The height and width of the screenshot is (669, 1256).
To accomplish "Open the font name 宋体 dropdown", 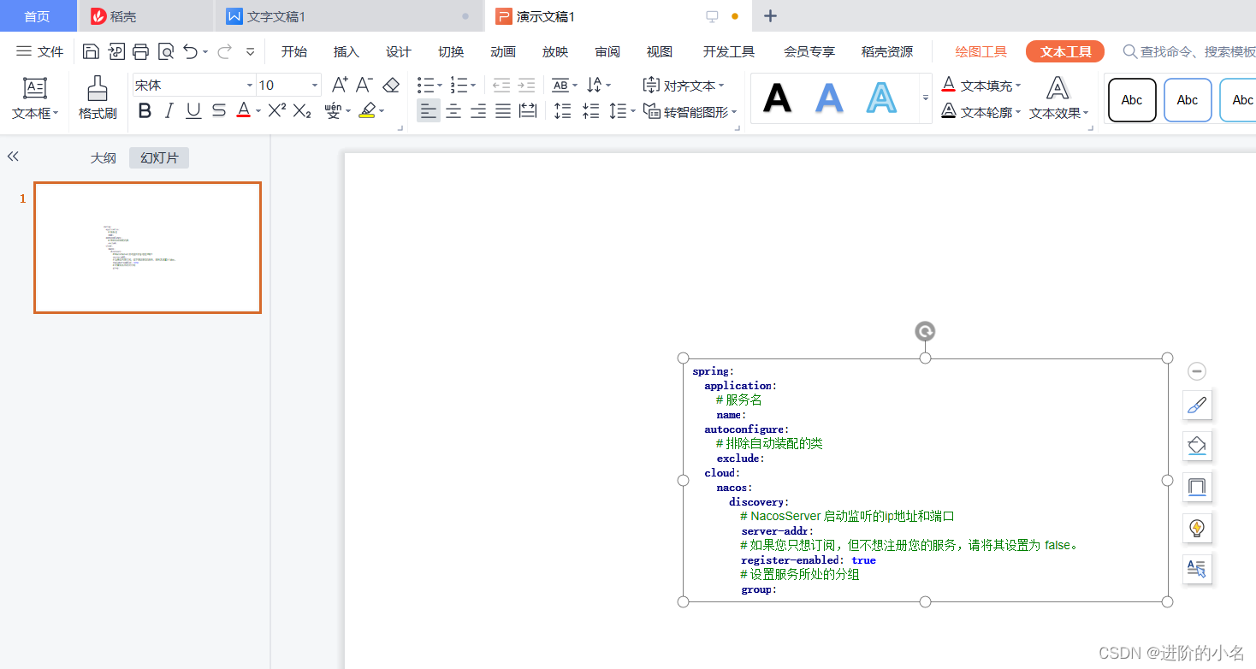I will point(250,85).
